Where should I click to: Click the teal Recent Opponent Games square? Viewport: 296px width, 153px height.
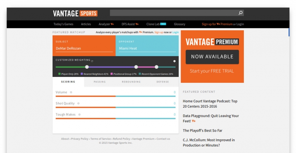pyautogui.click(x=140, y=74)
